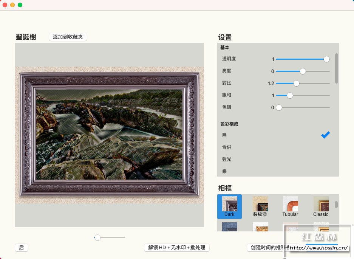
Task: Click the 设置 settings heading
Action: 225,37
